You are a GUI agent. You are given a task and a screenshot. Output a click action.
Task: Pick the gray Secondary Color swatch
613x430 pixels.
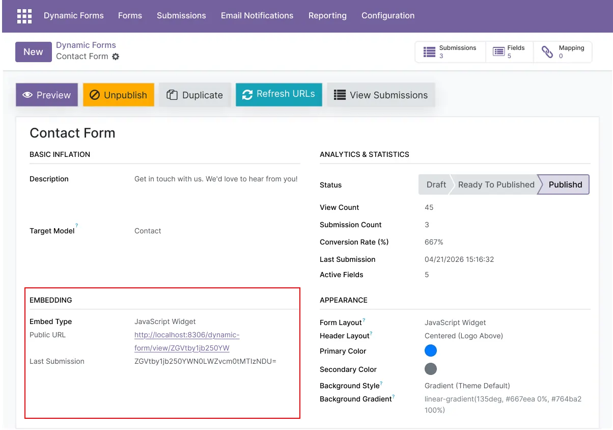tap(431, 369)
